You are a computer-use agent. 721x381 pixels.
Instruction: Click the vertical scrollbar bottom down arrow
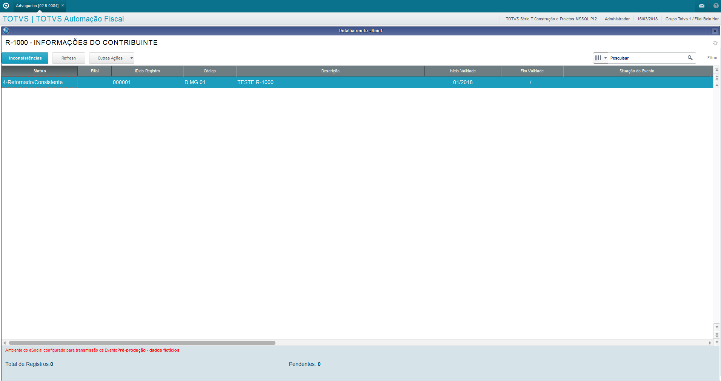pos(717,342)
